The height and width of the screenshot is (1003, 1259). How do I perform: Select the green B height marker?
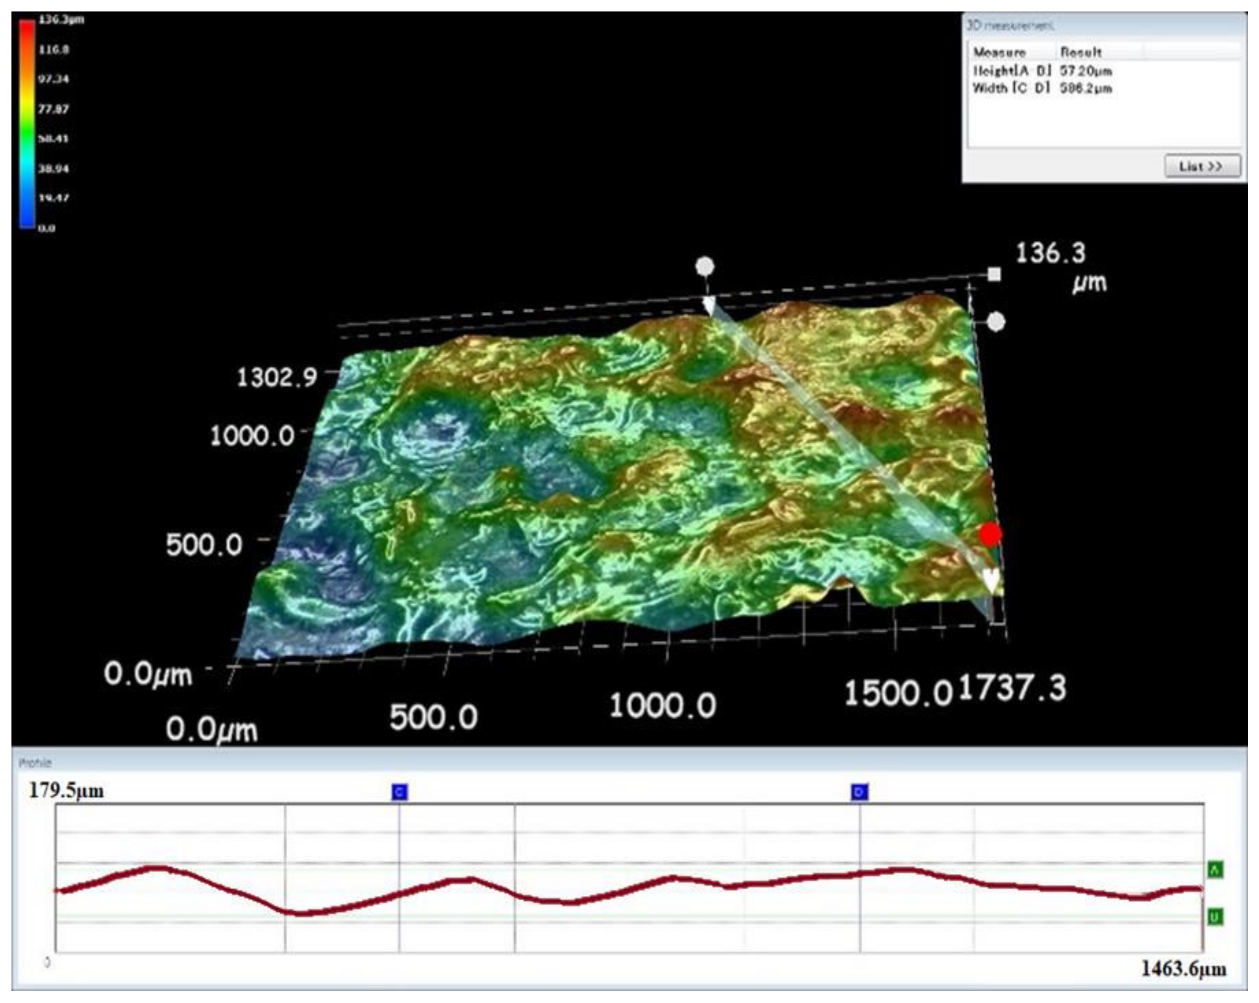1215,916
